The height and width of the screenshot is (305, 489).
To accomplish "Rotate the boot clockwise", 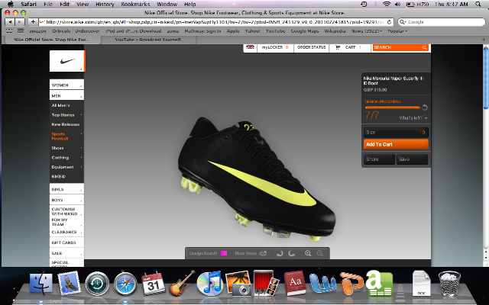I will point(292,253).
